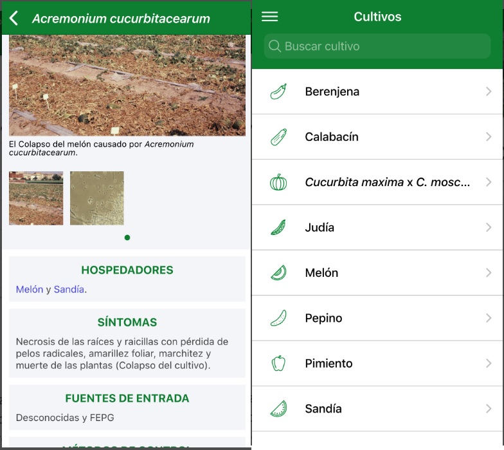Tap the Sandía watermelon icon
The image size is (504, 450).
pos(278,409)
